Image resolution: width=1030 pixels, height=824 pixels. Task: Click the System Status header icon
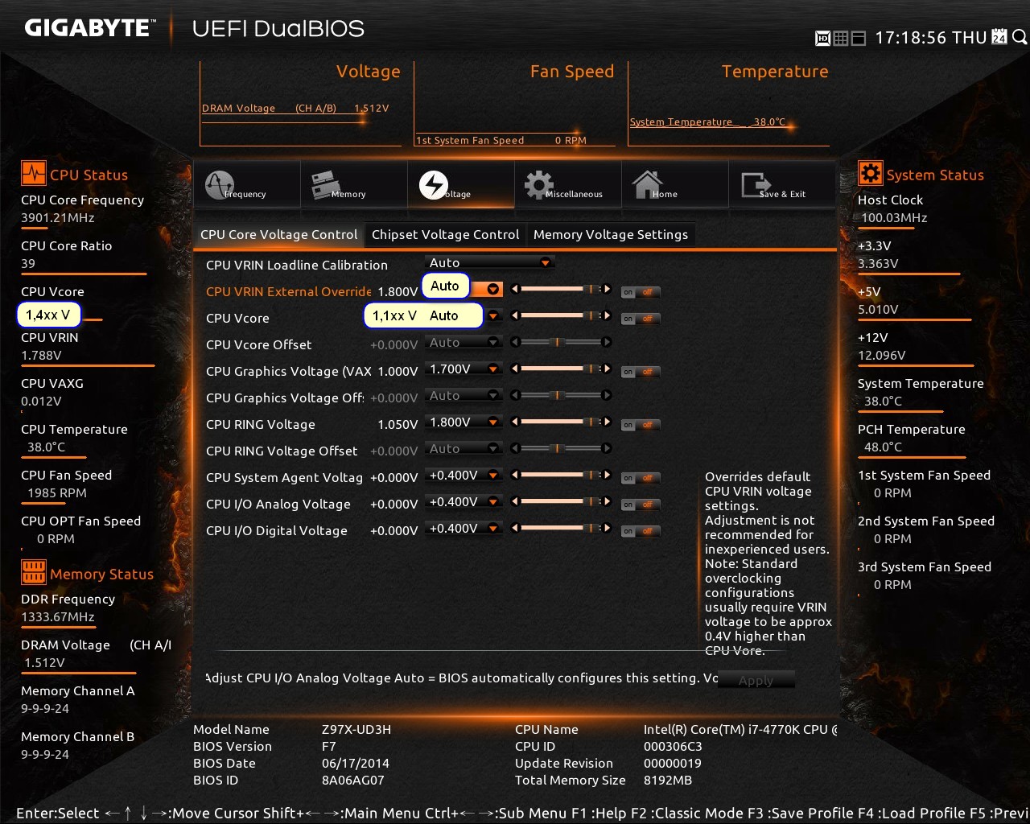870,174
